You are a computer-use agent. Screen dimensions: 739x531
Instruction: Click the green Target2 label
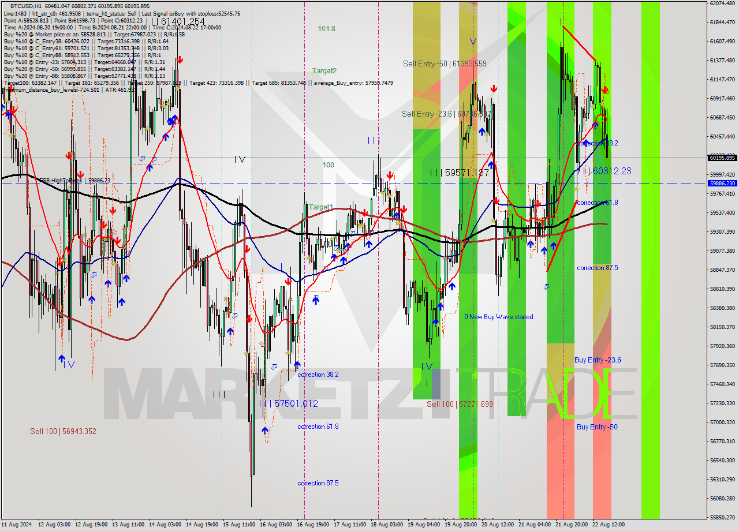tap(324, 70)
